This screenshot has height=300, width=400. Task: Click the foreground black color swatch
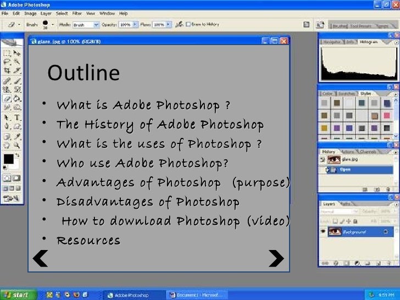[8, 159]
